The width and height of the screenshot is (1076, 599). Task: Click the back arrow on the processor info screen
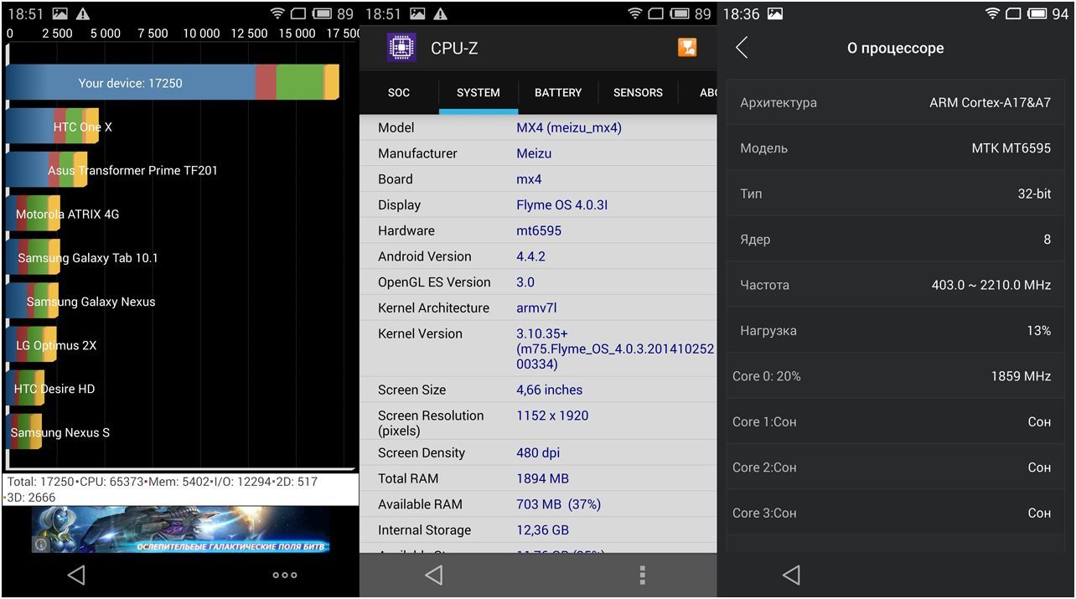coord(741,48)
